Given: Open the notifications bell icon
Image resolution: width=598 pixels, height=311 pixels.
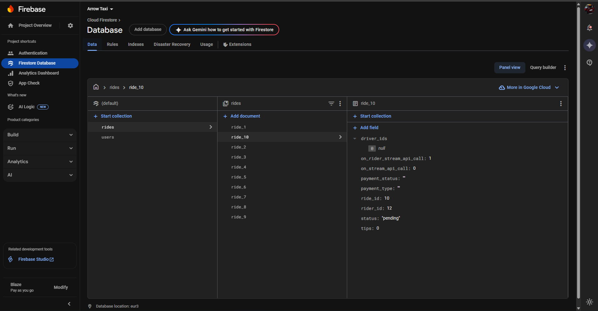Looking at the screenshot, I should pos(589,28).
